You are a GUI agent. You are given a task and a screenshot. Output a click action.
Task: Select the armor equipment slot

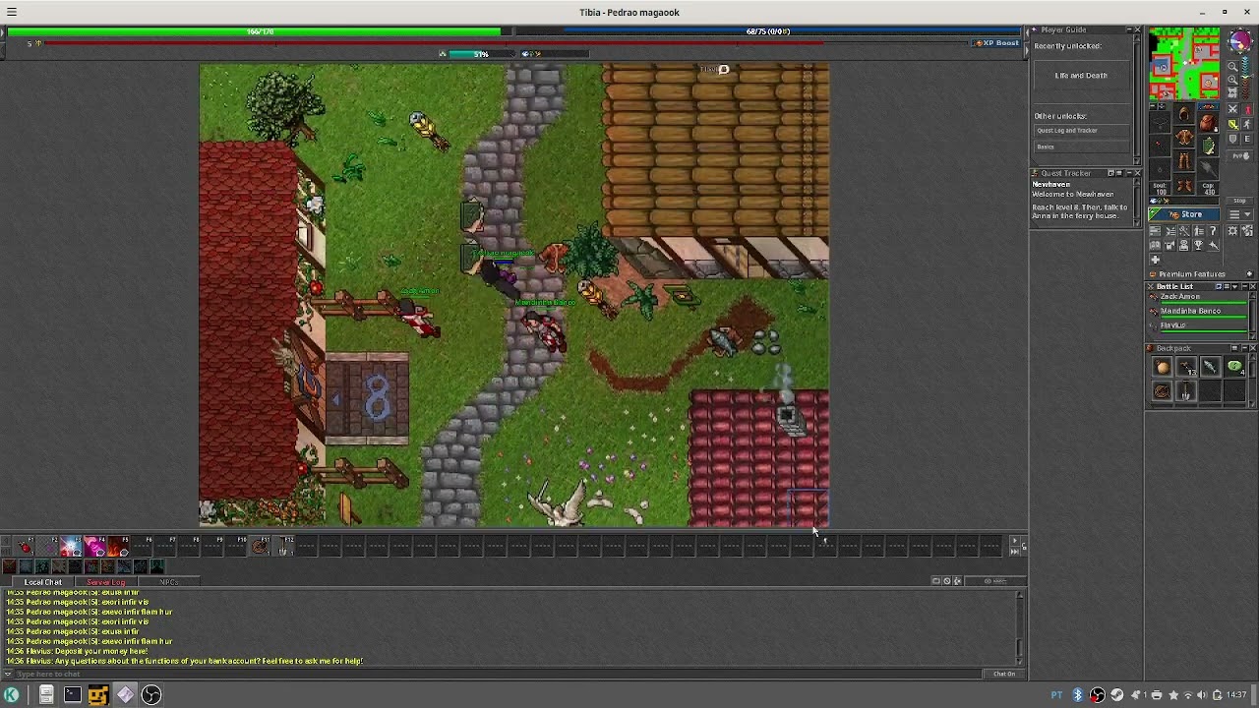point(1184,136)
